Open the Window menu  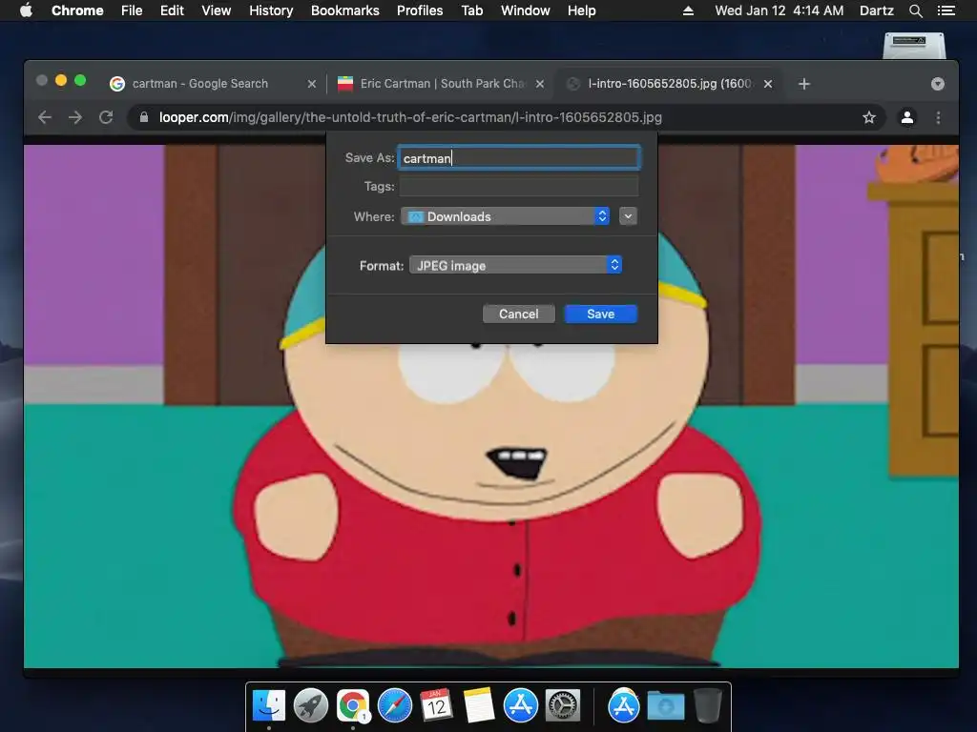pyautogui.click(x=526, y=10)
